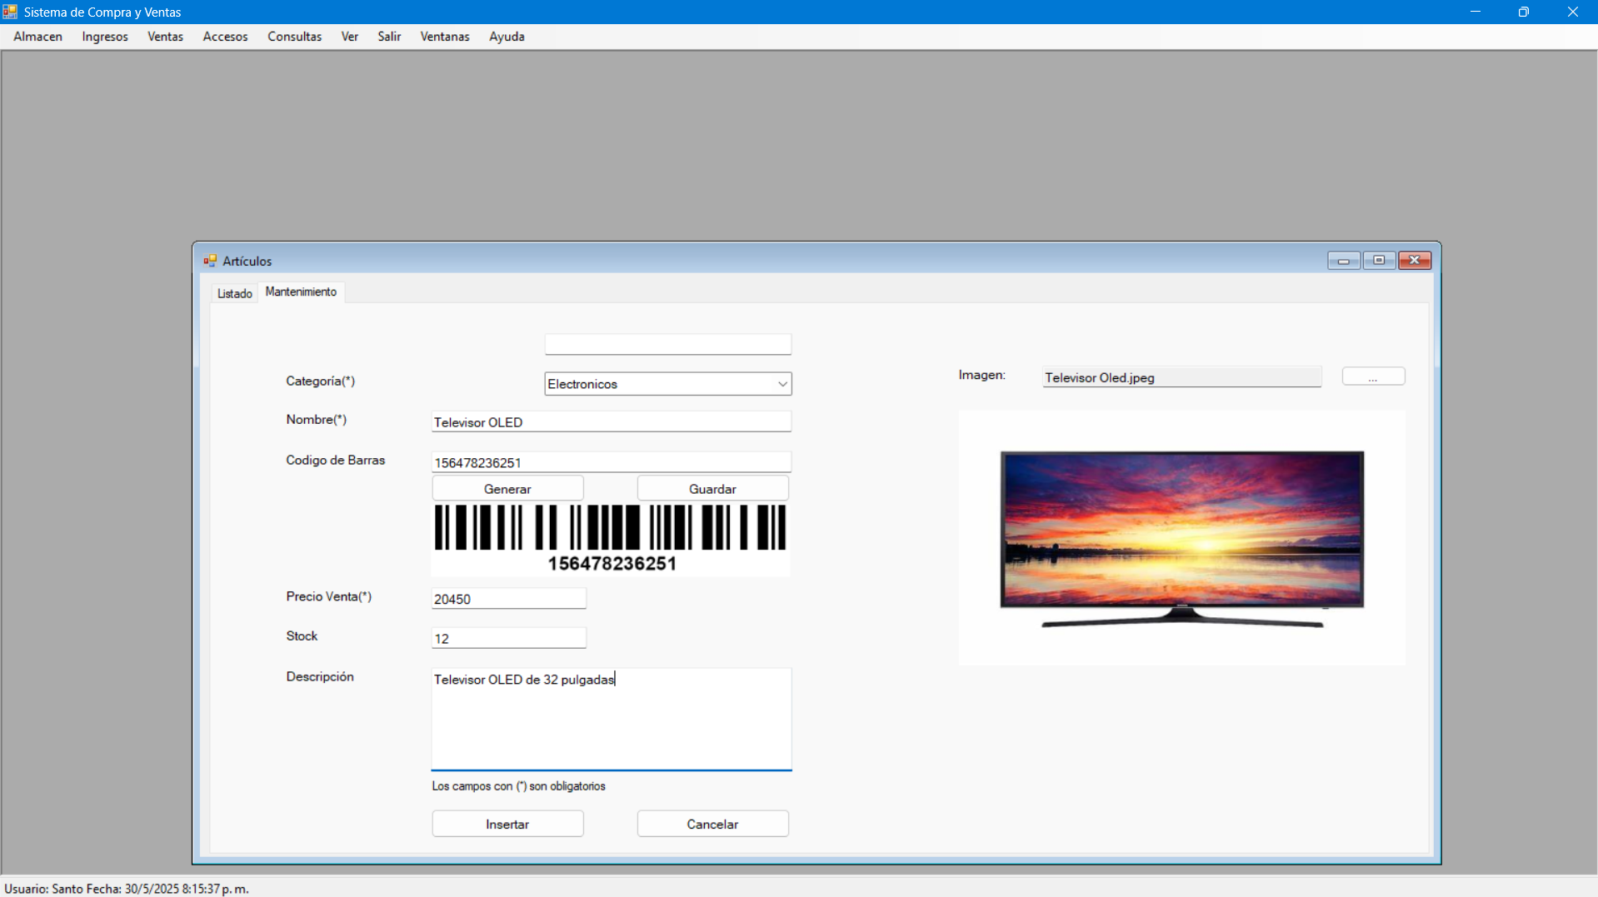The height and width of the screenshot is (897, 1598).
Task: Click the Insertar button
Action: [x=507, y=824]
